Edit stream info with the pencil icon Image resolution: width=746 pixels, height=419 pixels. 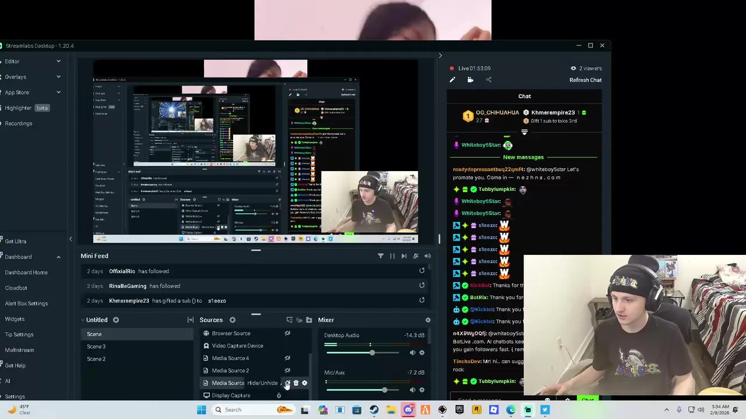point(452,80)
